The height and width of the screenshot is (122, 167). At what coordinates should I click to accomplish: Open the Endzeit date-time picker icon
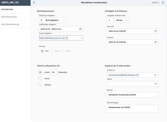156,42
